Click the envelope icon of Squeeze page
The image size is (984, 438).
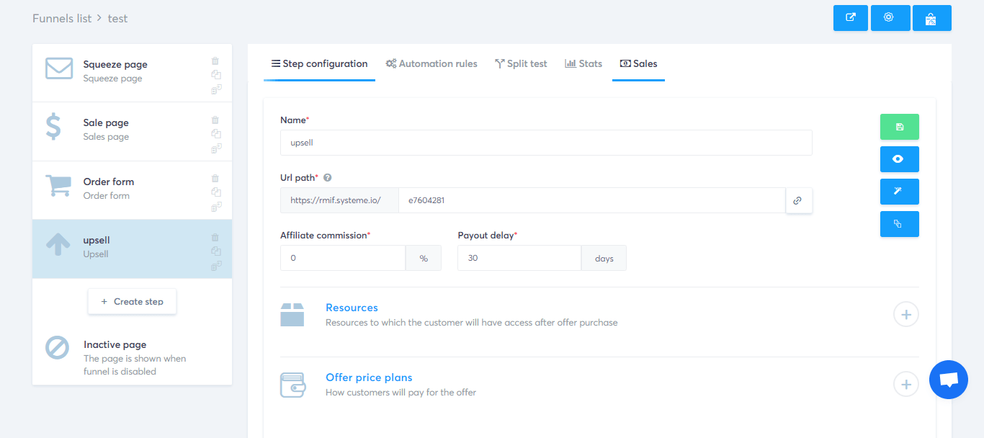coord(59,68)
